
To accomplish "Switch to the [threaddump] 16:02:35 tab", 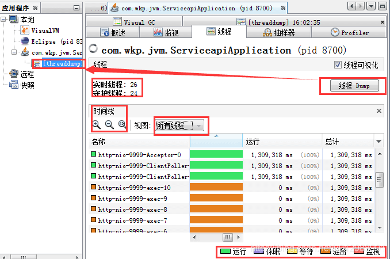I will (x=284, y=22).
